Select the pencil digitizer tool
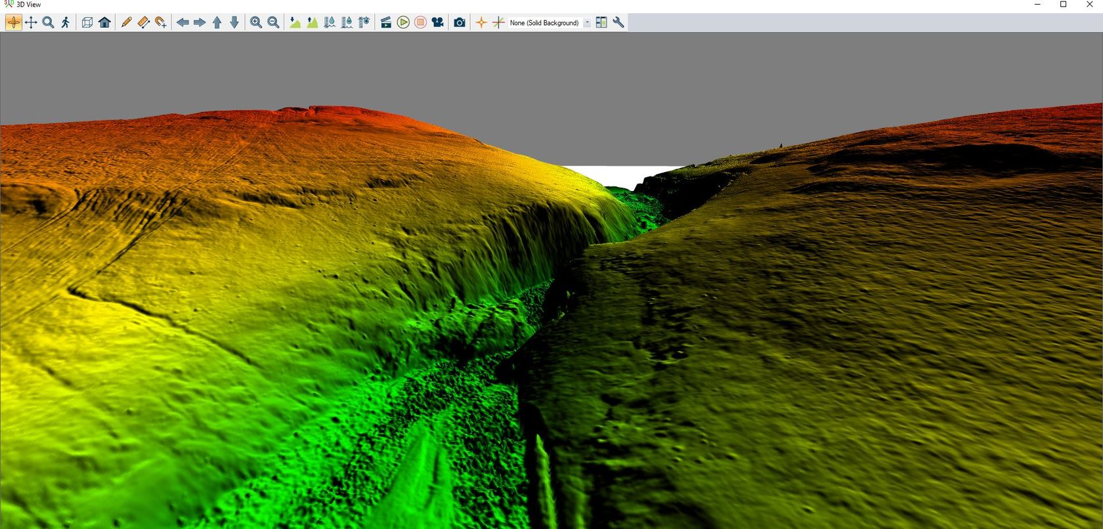 126,22
